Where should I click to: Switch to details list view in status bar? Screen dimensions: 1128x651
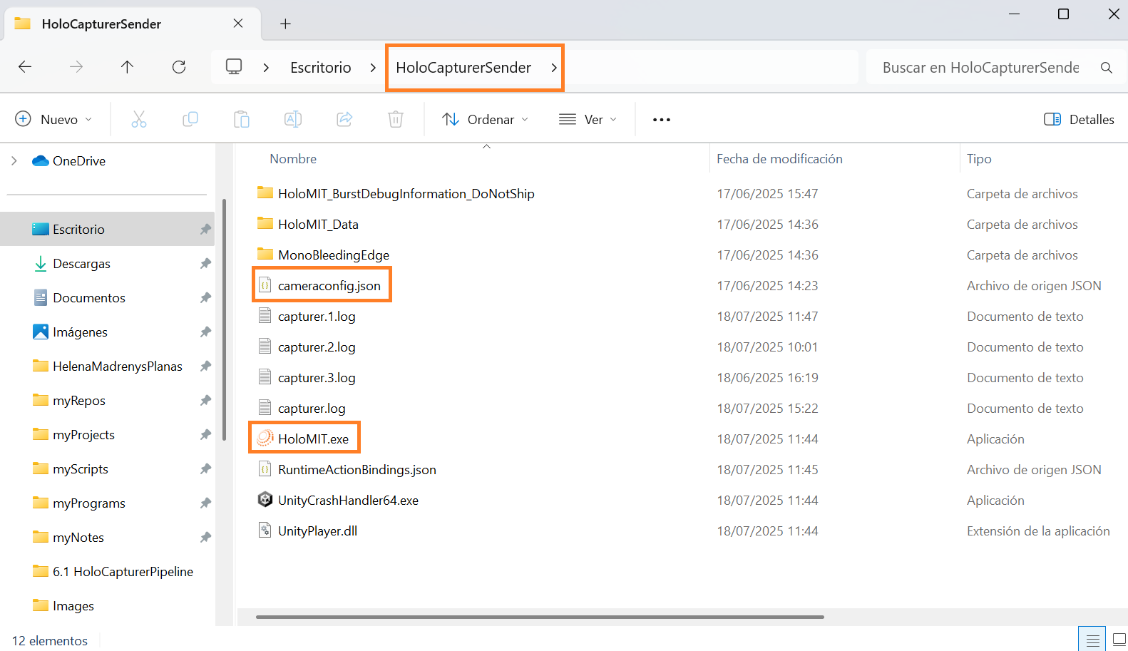tap(1092, 640)
